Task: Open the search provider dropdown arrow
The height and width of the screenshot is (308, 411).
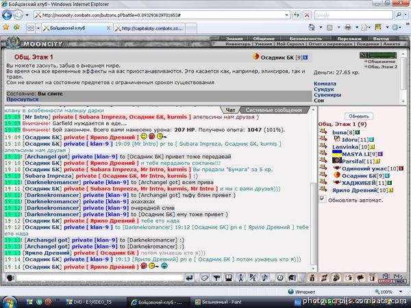Action: [x=406, y=15]
